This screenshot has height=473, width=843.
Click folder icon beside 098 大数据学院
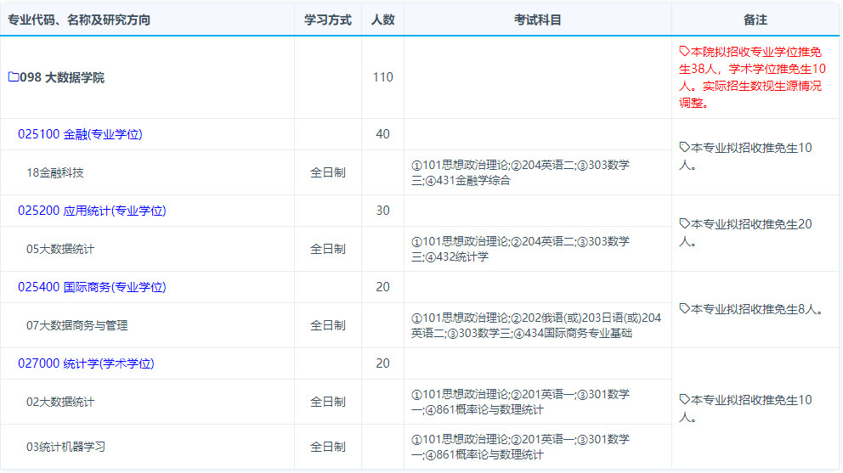tap(14, 77)
